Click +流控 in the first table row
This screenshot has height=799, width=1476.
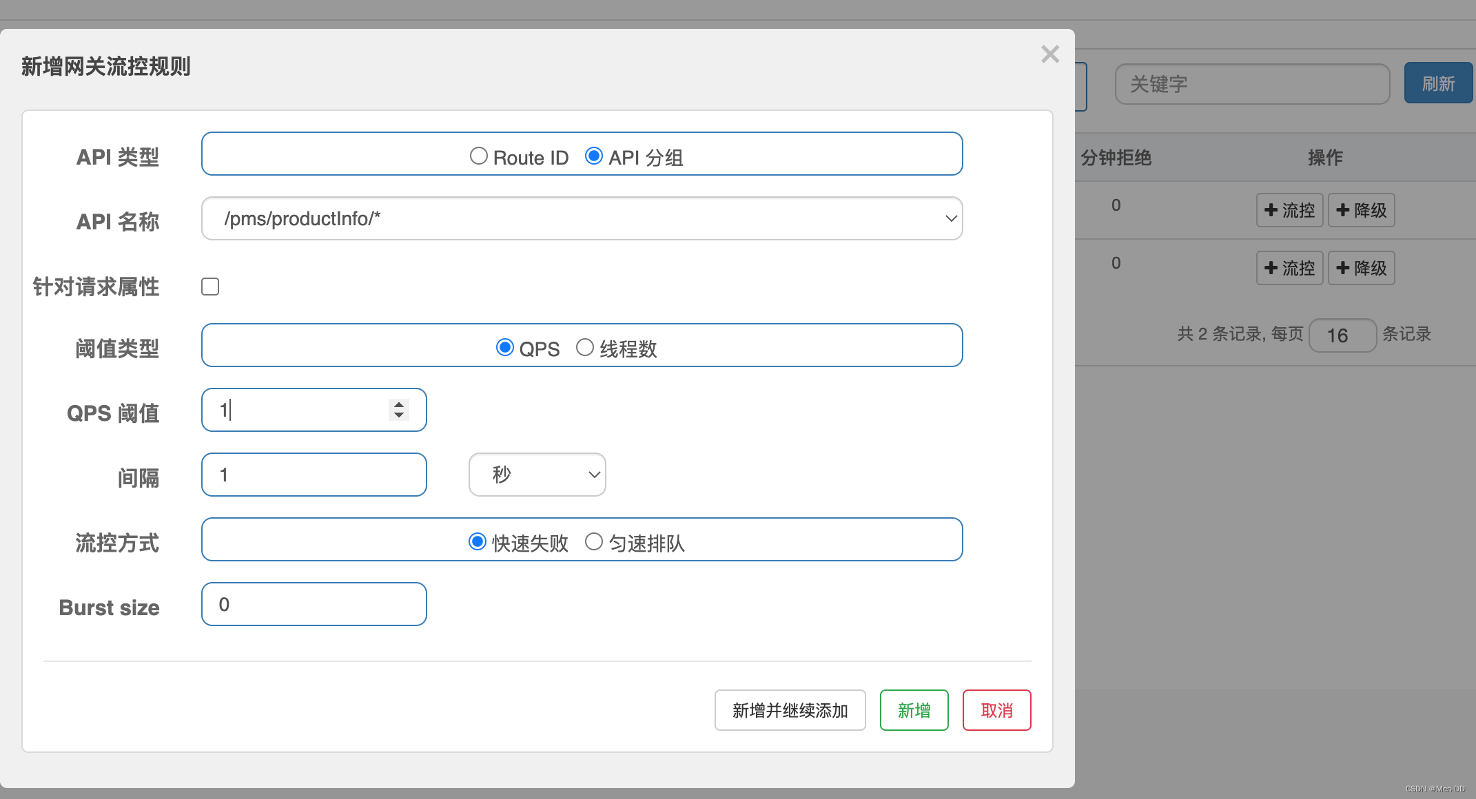coord(1290,210)
